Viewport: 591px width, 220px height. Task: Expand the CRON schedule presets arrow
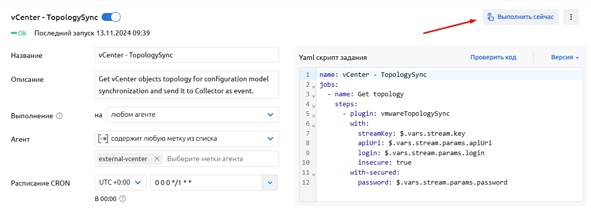(x=270, y=183)
